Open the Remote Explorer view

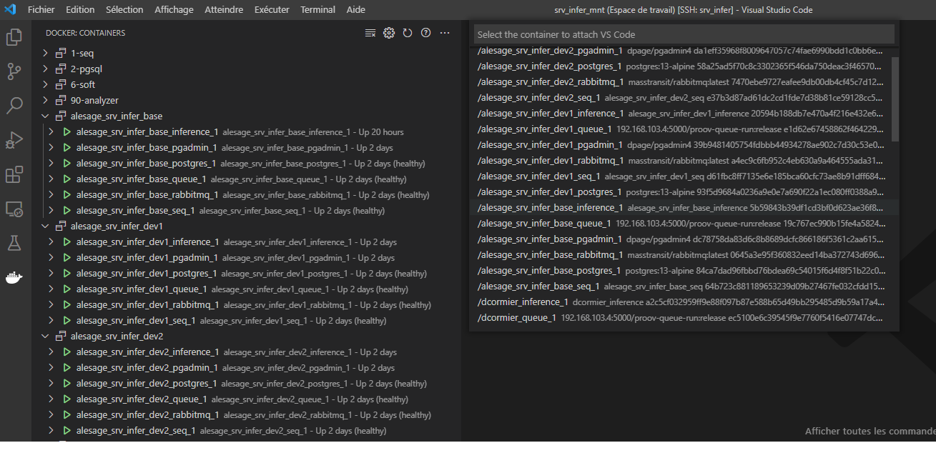click(x=14, y=208)
